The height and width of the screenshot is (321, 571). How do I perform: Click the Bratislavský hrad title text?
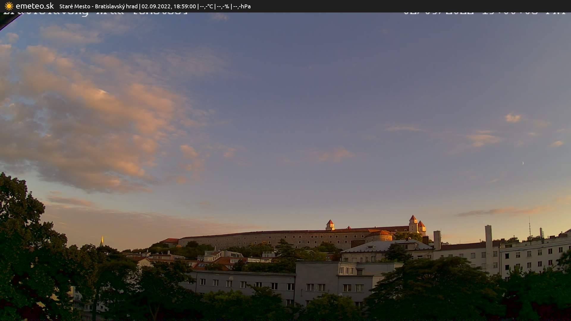(117, 6)
